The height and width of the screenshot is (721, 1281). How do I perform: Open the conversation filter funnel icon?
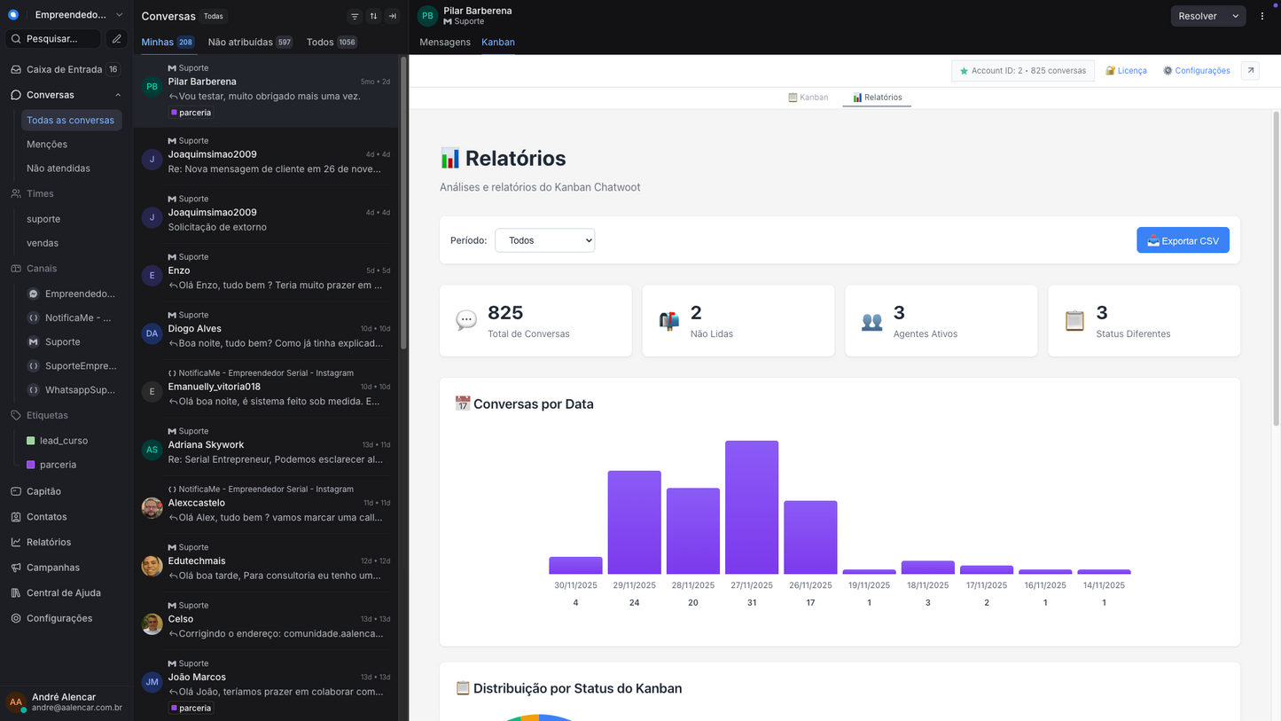point(355,16)
